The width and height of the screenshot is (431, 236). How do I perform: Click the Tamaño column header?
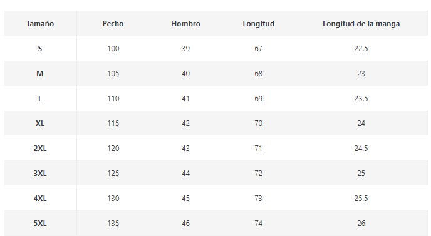(x=40, y=24)
